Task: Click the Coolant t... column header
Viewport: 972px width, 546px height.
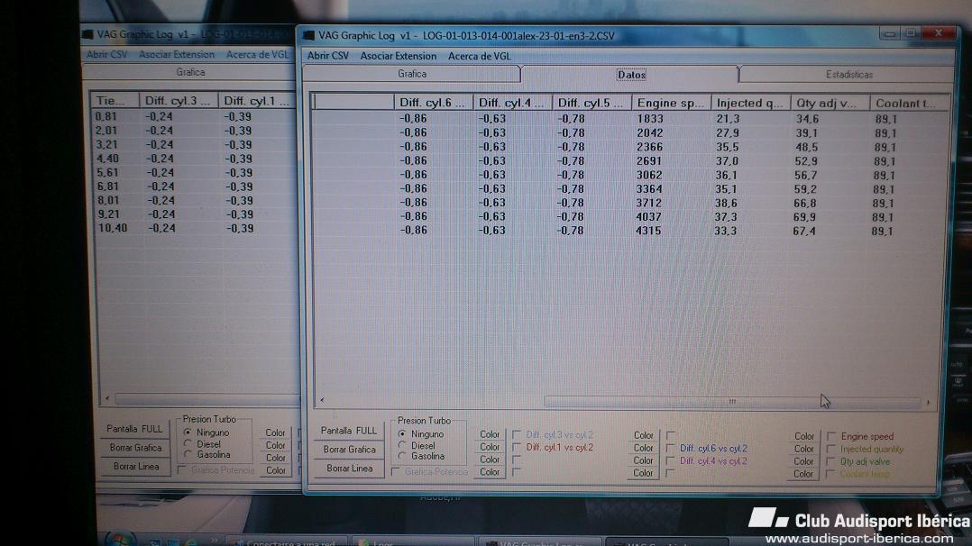Action: 909,103
